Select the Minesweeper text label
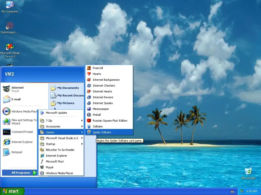Viewport: 261px width, 195px height. coord(101,109)
